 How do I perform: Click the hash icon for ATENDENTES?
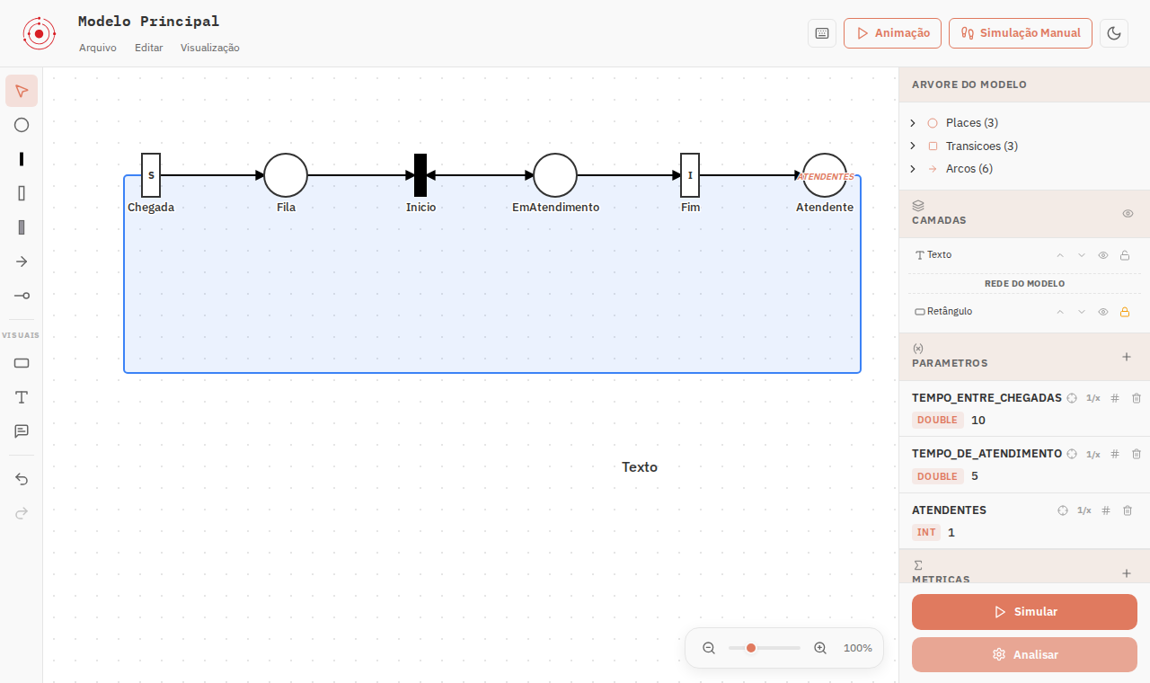pyautogui.click(x=1106, y=510)
